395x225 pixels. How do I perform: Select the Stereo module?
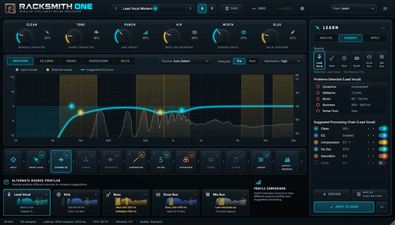click(x=211, y=161)
